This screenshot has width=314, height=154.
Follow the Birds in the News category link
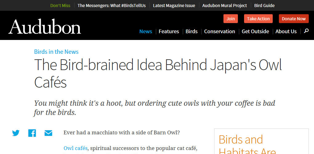point(56,52)
